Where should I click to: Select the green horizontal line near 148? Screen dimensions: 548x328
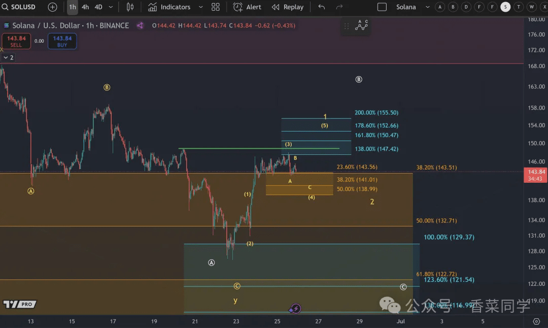pos(259,148)
